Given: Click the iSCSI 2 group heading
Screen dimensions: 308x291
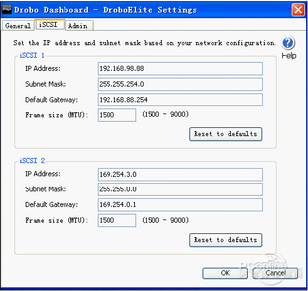Looking at the screenshot, I should [x=32, y=161].
